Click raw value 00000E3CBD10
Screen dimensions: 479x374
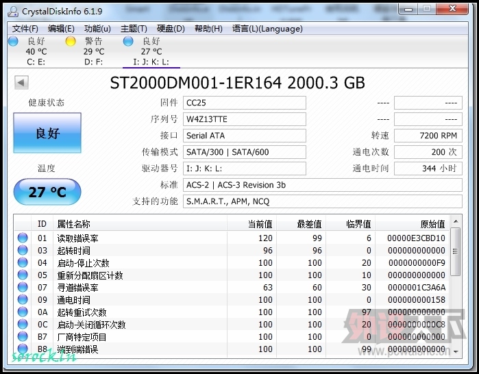[416, 238]
